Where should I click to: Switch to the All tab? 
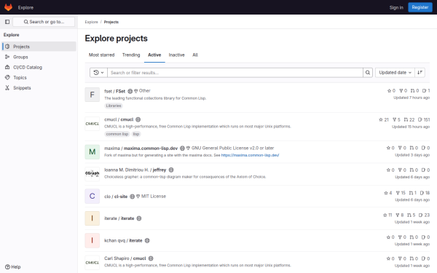(195, 55)
